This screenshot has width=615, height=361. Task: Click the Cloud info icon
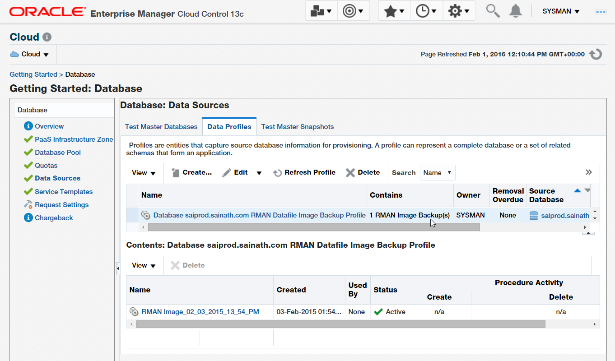(x=47, y=37)
